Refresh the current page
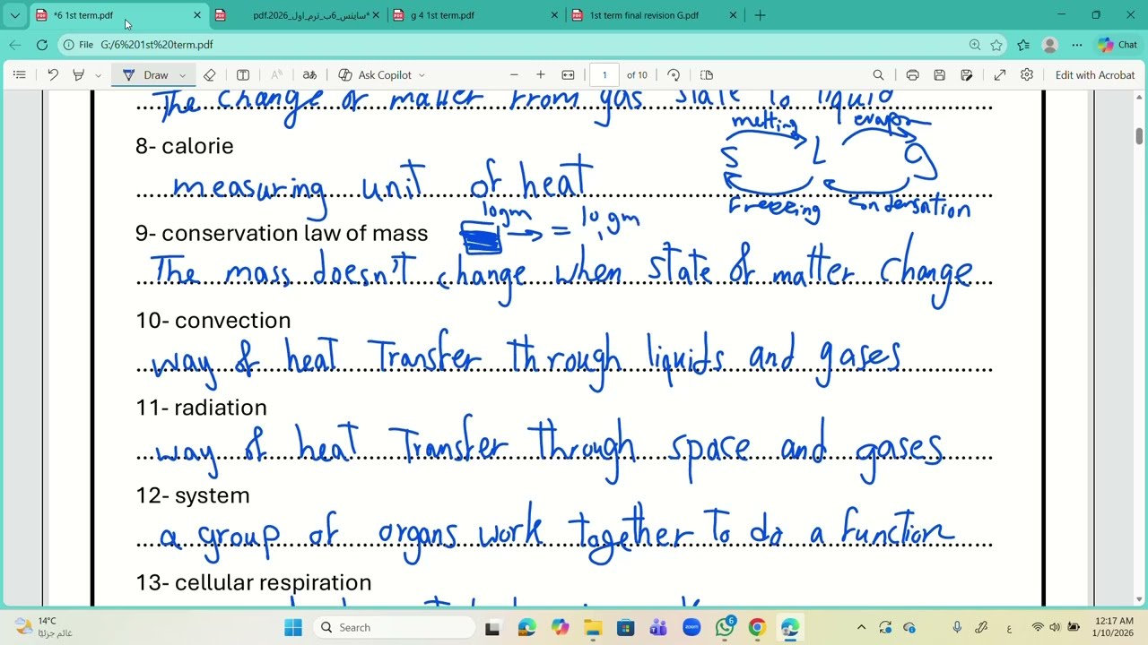This screenshot has height=645, width=1148. (x=42, y=45)
